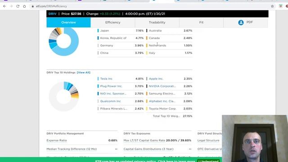Click Samsung Electronics holding row
This screenshot has height=162, width=288.
[169, 94]
